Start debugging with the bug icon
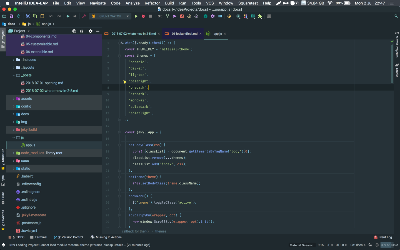The height and width of the screenshot is (250, 400). pyautogui.click(x=143, y=16)
